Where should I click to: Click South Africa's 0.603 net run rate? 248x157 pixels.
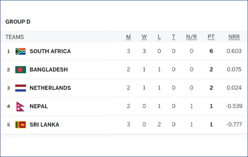tap(234, 51)
